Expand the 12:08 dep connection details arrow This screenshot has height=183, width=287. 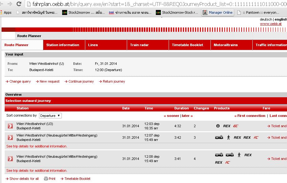pos(10,158)
